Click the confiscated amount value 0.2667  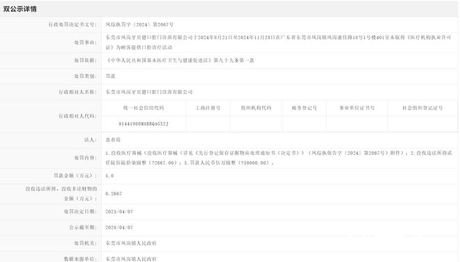click(114, 194)
